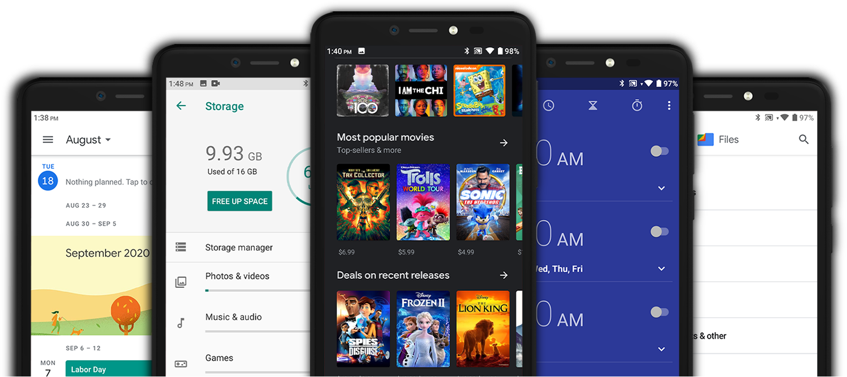Screen dimensions: 847x377
Task: Select the SEP 6 – 12 week row
Action: tap(84, 348)
